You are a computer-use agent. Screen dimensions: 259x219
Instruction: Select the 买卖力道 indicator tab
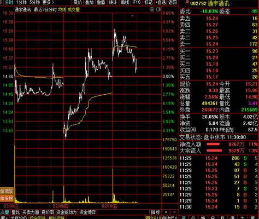(x=31, y=212)
